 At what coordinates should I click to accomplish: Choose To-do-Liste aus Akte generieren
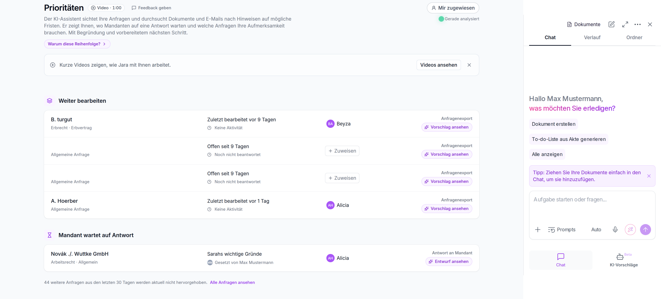(569, 139)
